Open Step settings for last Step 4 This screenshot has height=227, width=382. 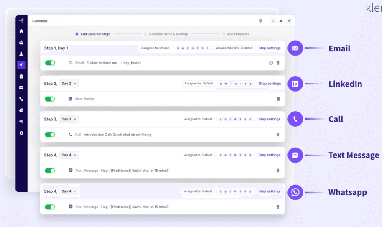pos(269,191)
